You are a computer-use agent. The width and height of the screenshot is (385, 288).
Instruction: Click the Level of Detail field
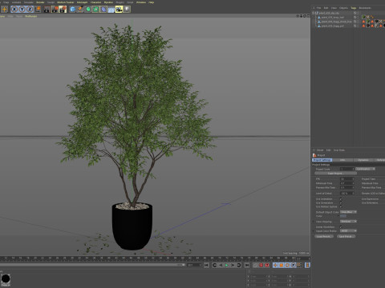pos(346,194)
